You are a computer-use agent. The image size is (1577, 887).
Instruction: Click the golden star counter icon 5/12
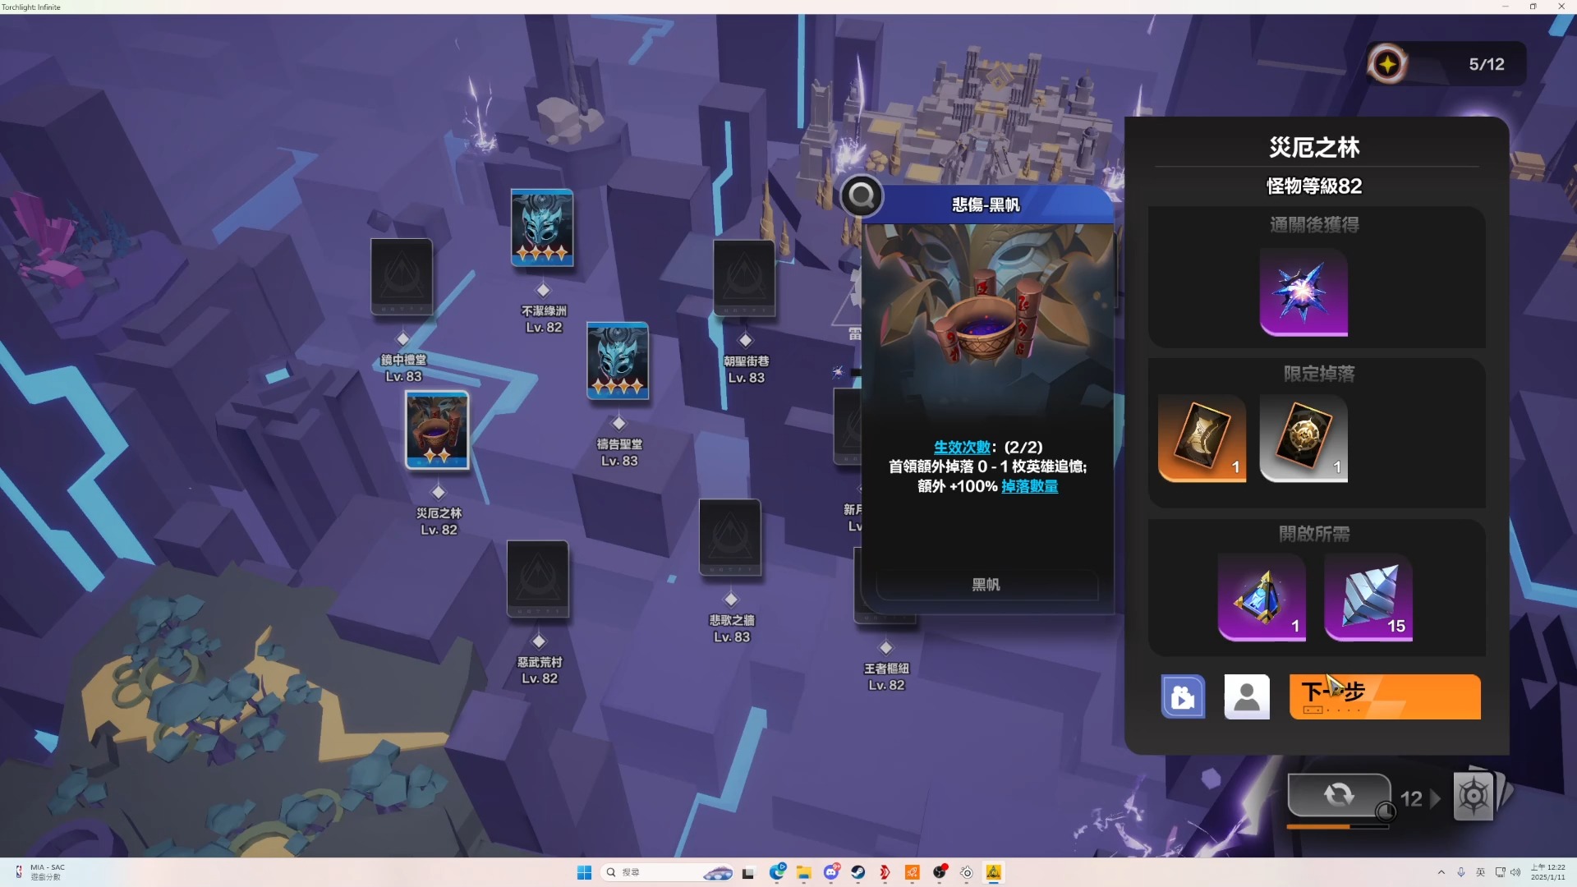[x=1387, y=64]
